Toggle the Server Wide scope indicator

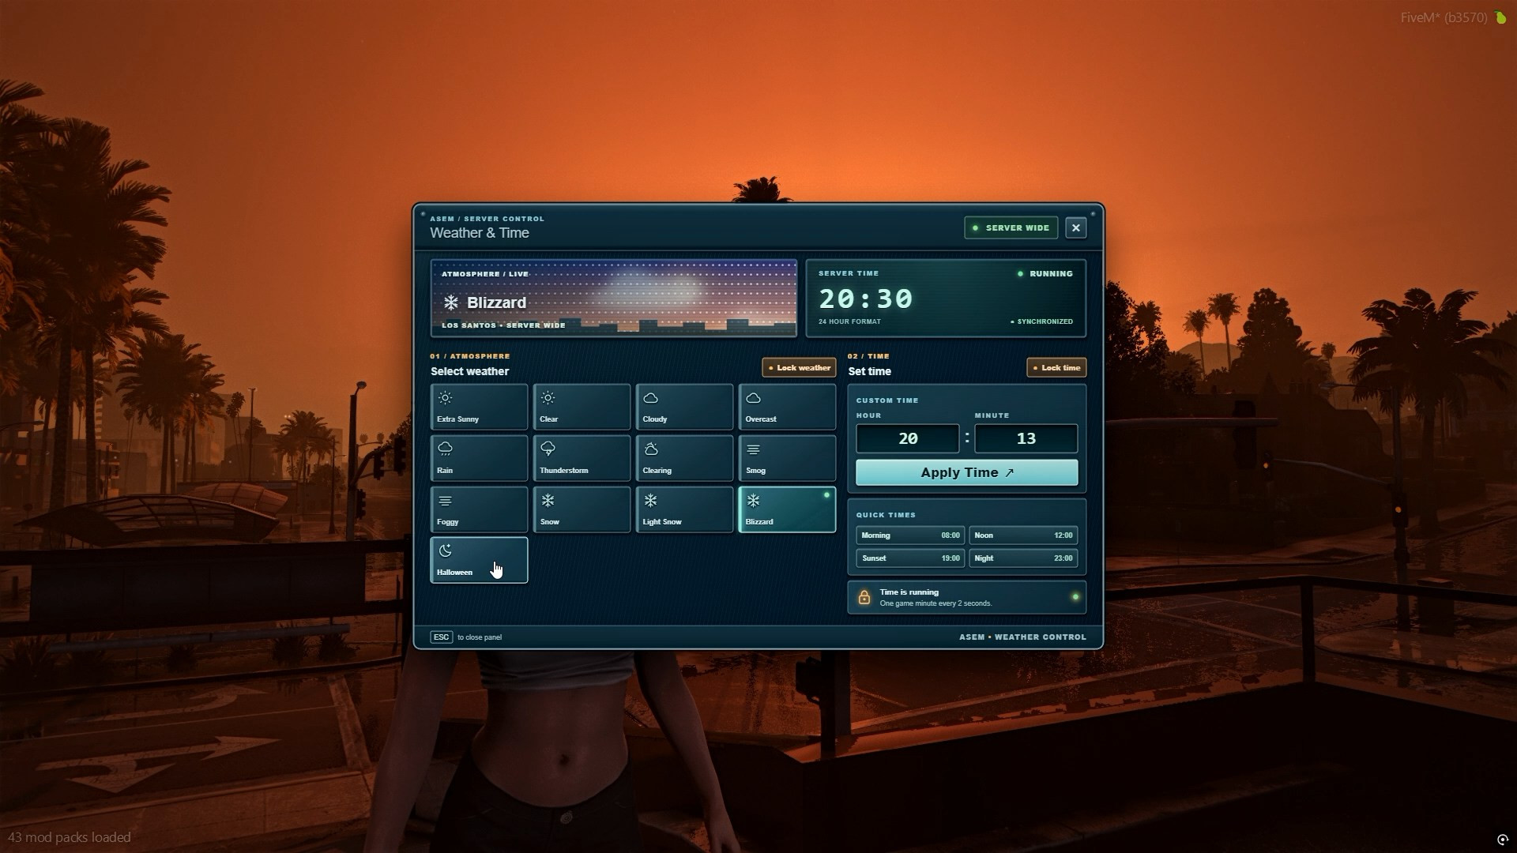tap(1011, 227)
